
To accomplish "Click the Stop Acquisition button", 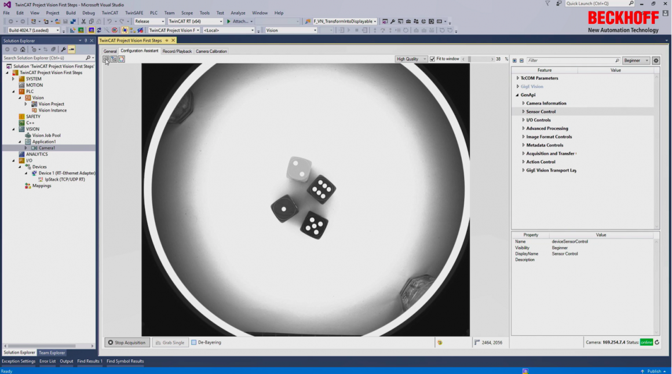I will point(127,342).
